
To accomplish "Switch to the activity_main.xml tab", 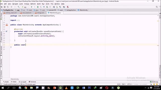I will pyautogui.click(x=11, y=13).
